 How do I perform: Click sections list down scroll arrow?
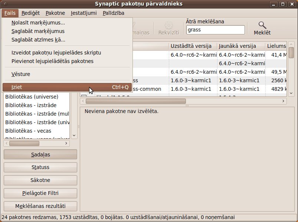point(74,136)
